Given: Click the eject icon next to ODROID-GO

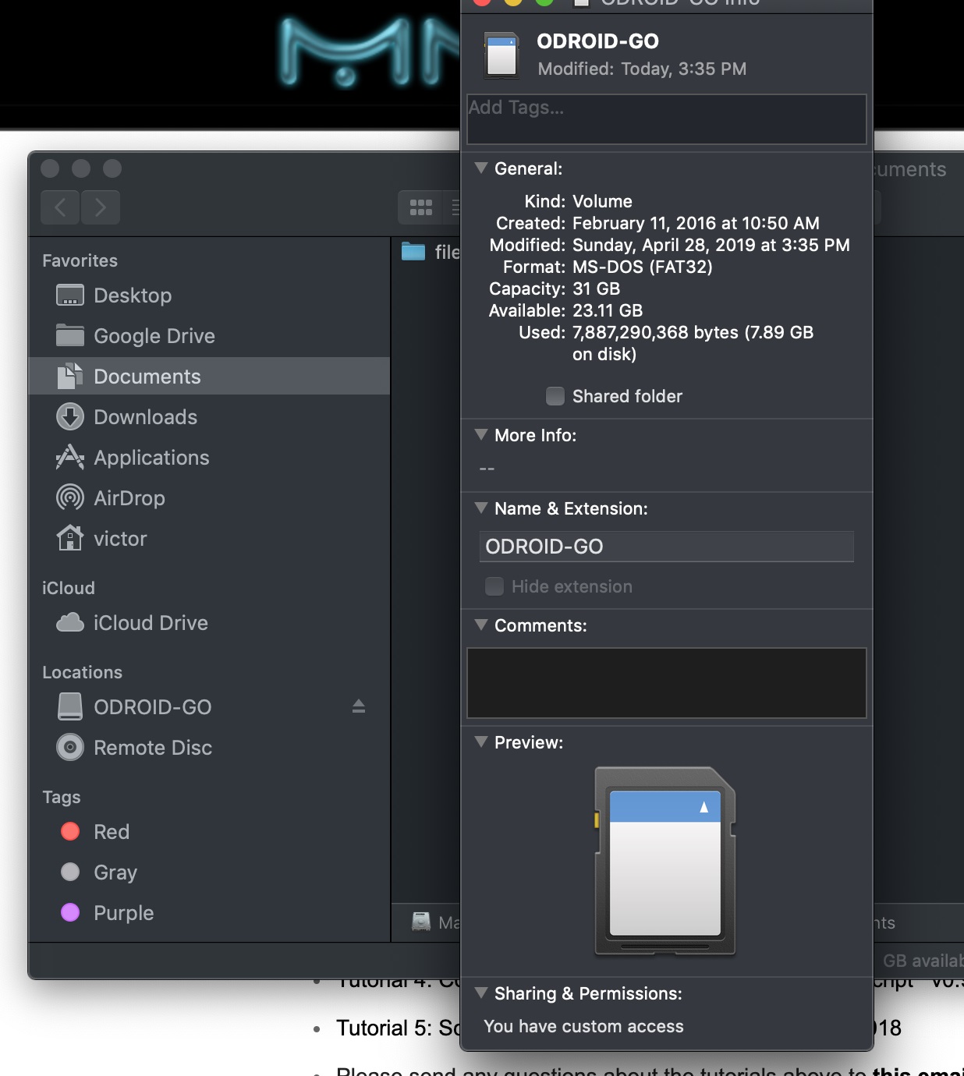Looking at the screenshot, I should (359, 706).
